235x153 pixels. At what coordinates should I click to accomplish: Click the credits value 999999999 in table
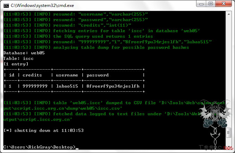point(35,86)
